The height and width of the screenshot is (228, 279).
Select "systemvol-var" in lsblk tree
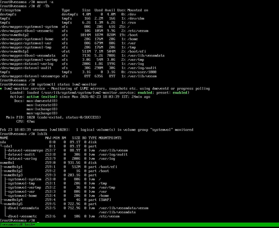pyautogui.click(x=22, y=191)
